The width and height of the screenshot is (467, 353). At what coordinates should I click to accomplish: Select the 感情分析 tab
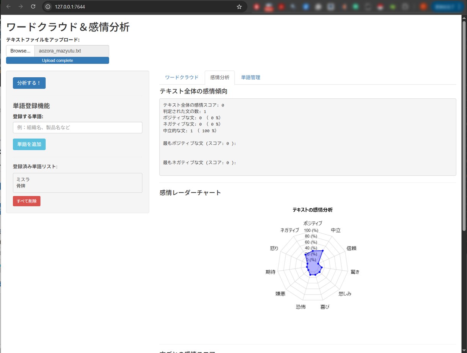(x=220, y=77)
